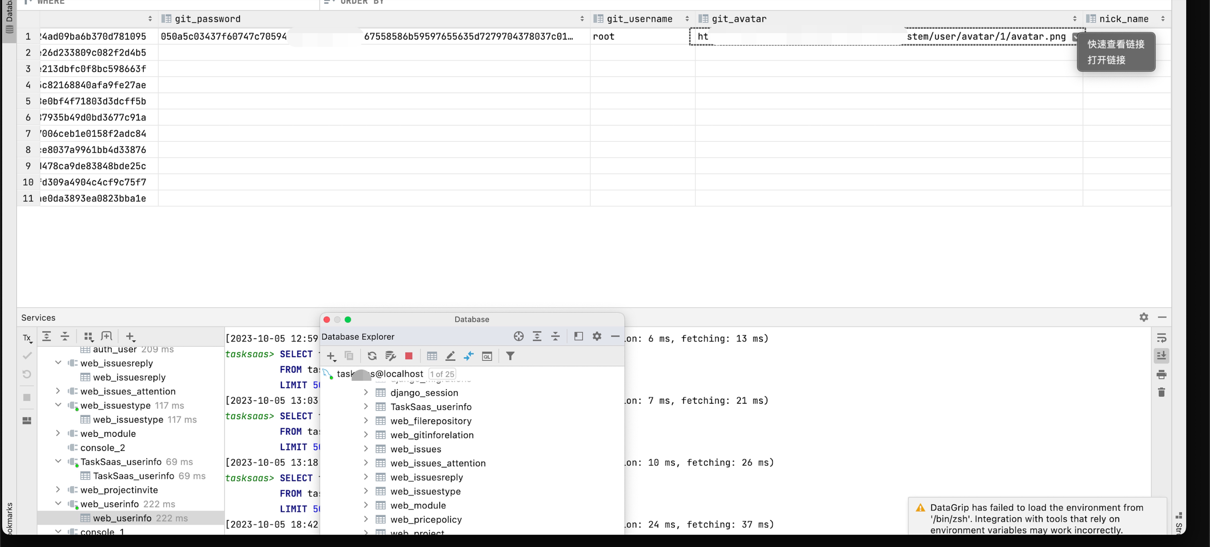Expand the TaskSaas_userinfo table in the explorer
This screenshot has height=547, width=1210.
[366, 407]
